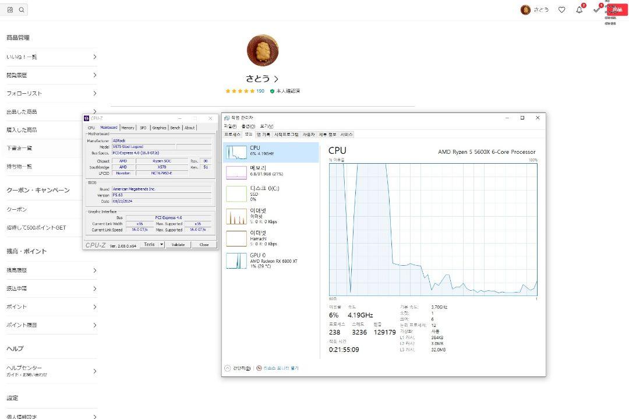Open the CPU-Z Tools dropdown arrow
The width and height of the screenshot is (629, 419).
tap(162, 244)
